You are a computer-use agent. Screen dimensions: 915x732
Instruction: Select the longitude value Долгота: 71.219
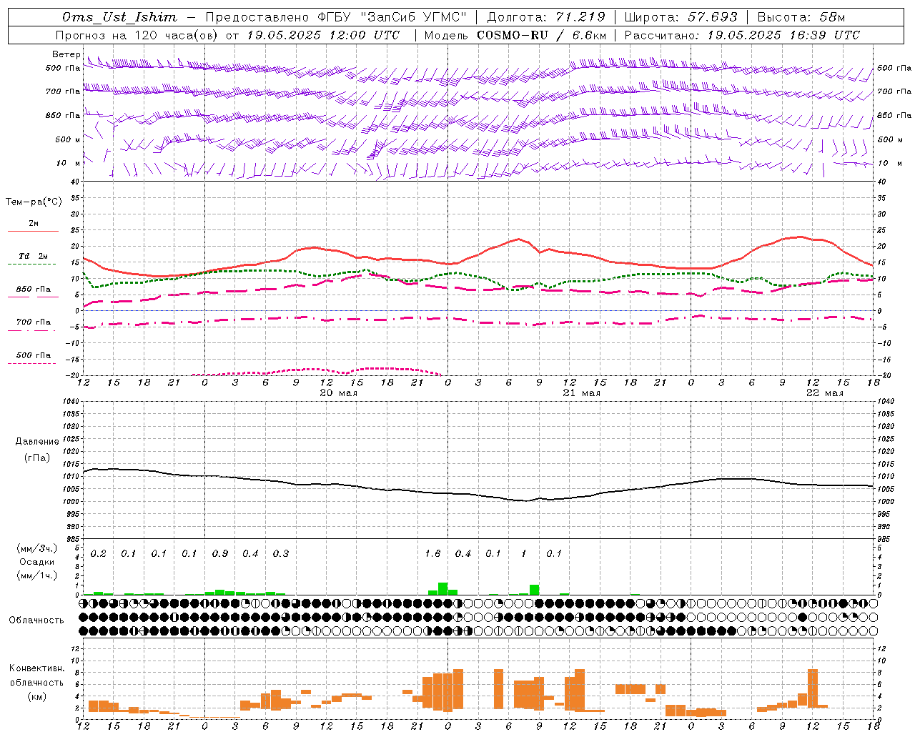tap(546, 17)
